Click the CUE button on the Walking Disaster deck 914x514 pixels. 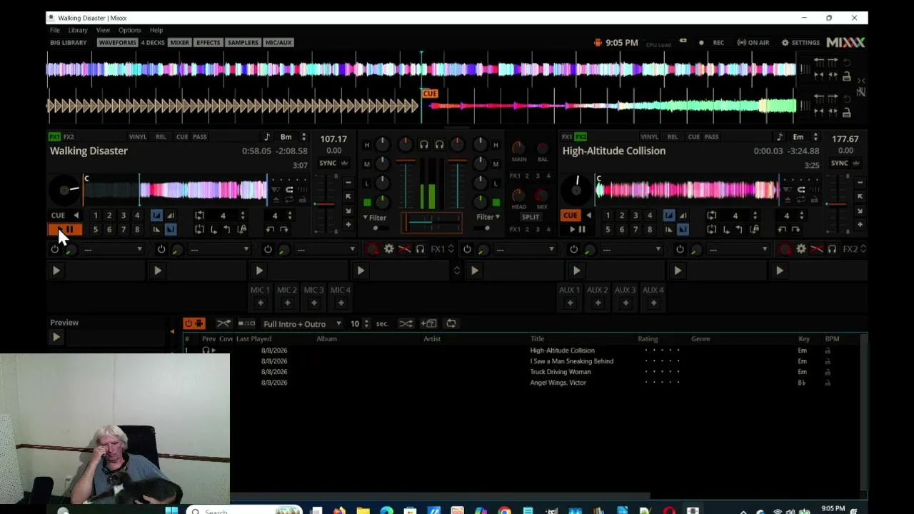58,215
